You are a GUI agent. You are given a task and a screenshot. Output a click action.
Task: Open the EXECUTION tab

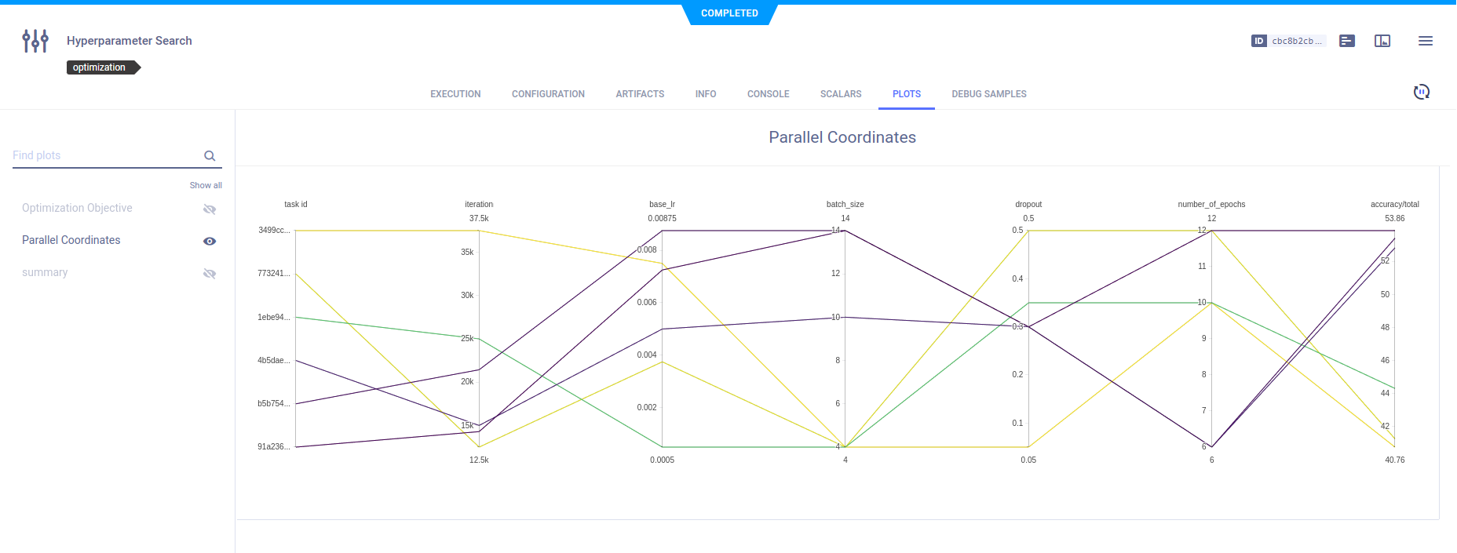pyautogui.click(x=455, y=94)
